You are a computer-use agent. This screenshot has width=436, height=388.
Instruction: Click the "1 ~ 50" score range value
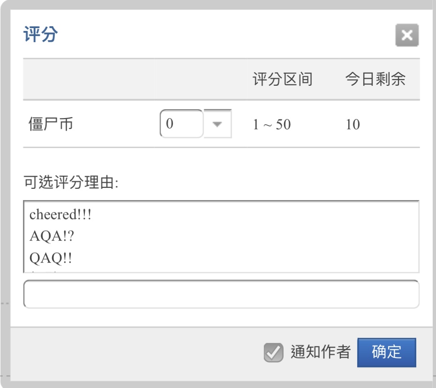[x=272, y=125]
